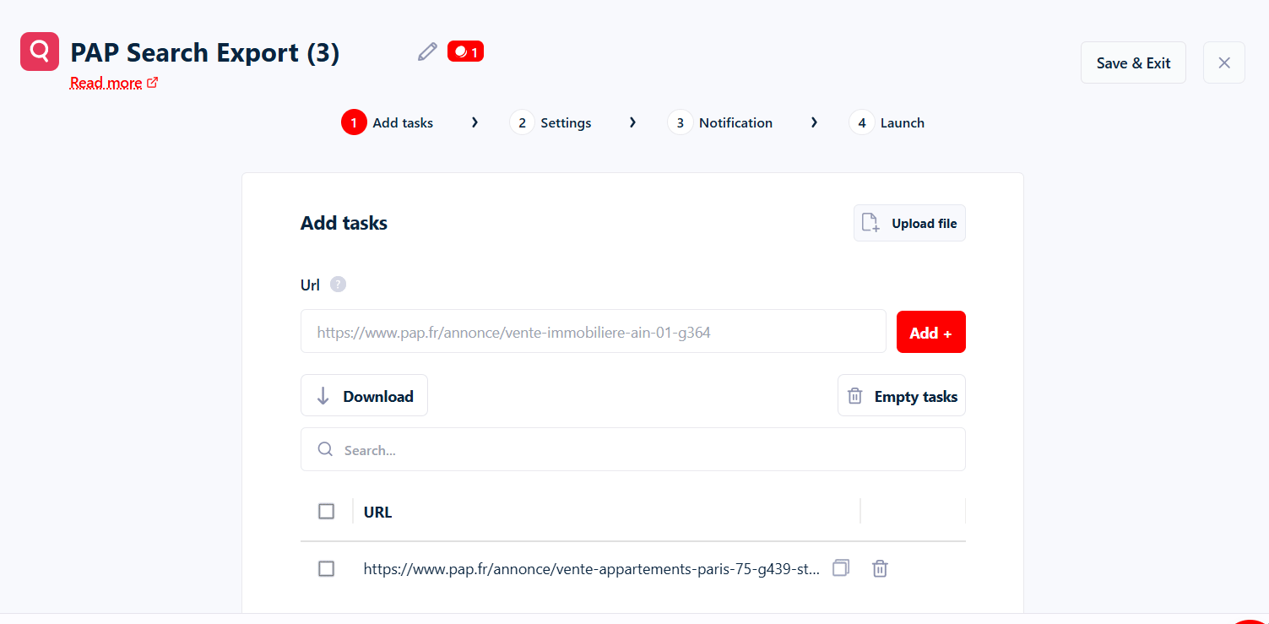Click the Url help question mark icon
Screen dimensions: 1269x624
pos(338,285)
